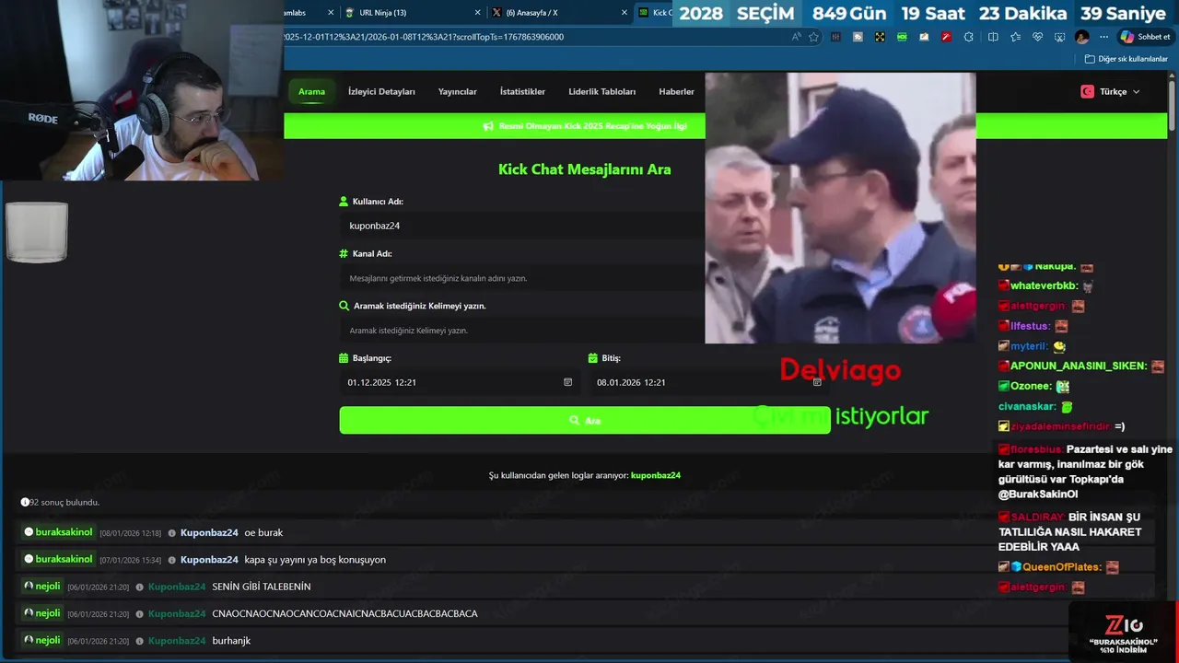
Task: Click the Bitiş date field
Action: 709,382
